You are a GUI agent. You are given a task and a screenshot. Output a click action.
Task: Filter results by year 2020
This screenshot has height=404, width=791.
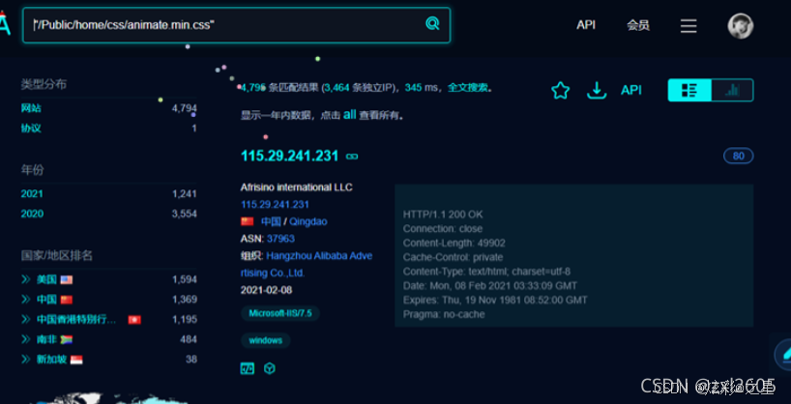32,214
